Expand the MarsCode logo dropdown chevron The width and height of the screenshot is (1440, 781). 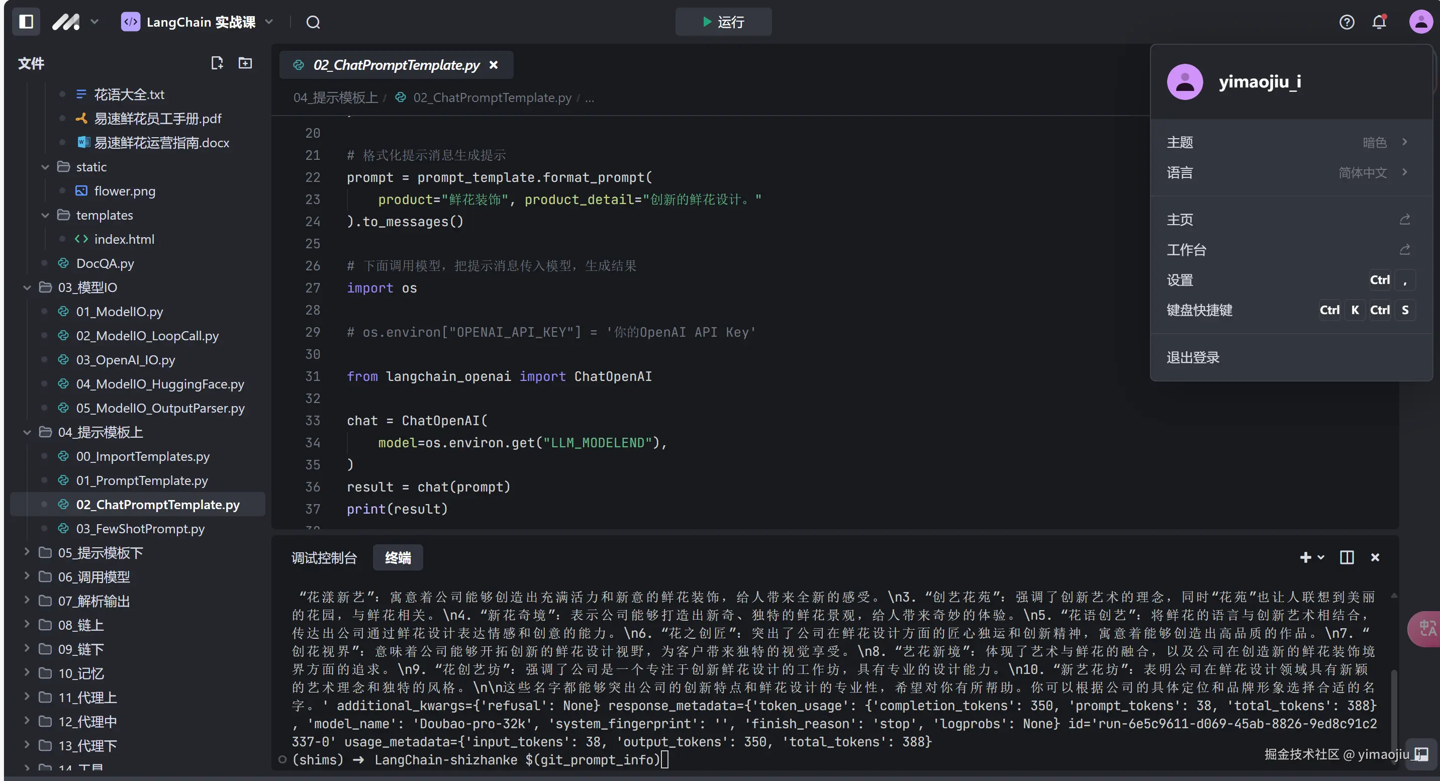pyautogui.click(x=94, y=22)
